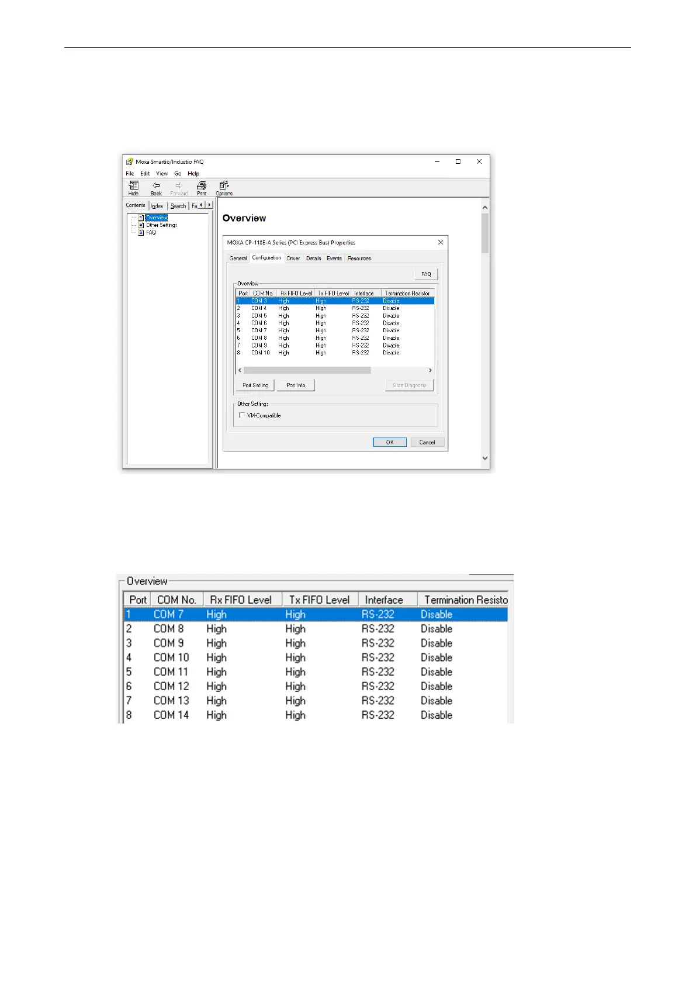
Task: Open the Resources tab
Action: pos(359,258)
